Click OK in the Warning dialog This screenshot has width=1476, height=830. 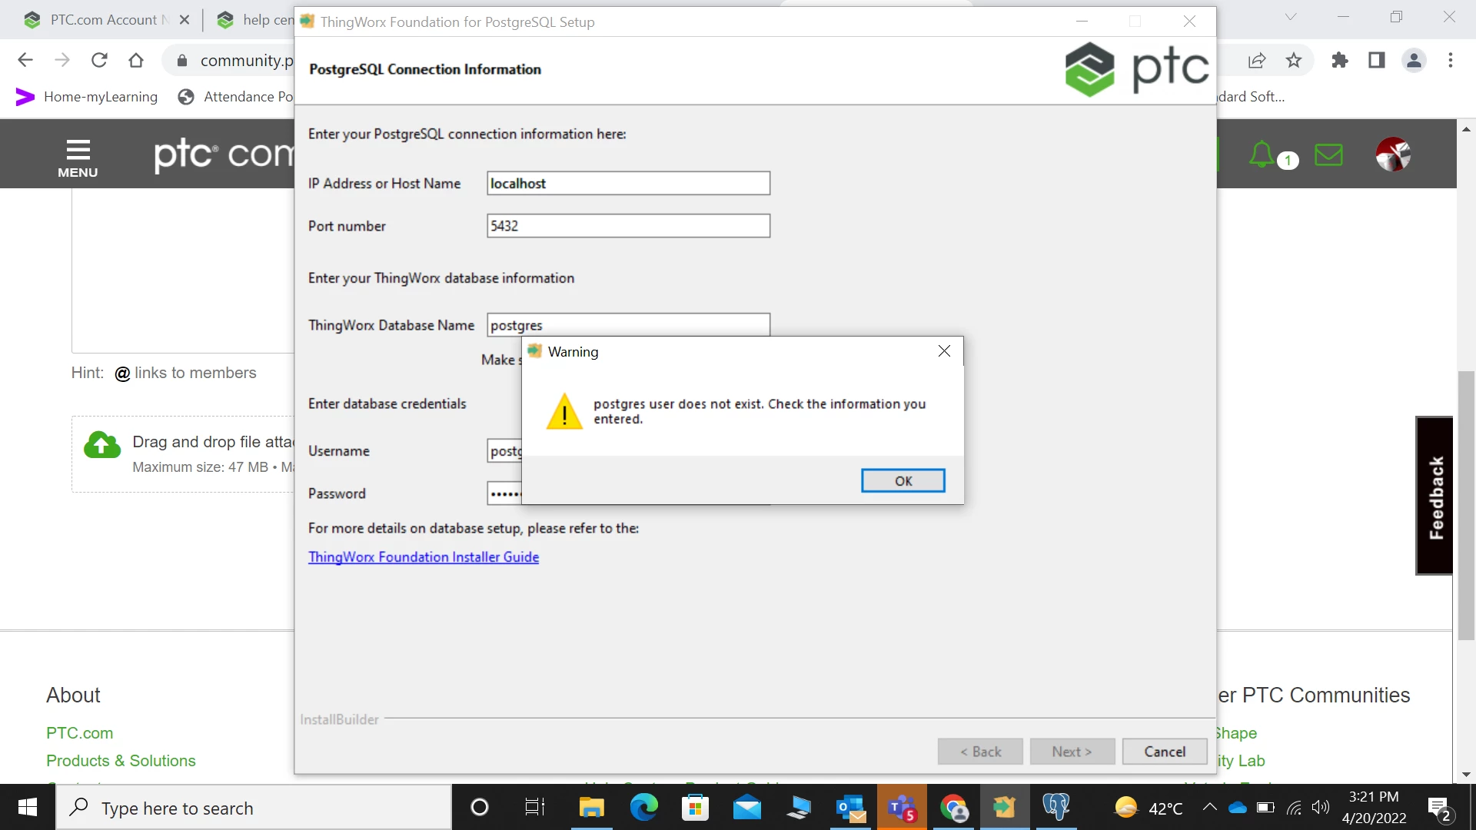click(903, 481)
